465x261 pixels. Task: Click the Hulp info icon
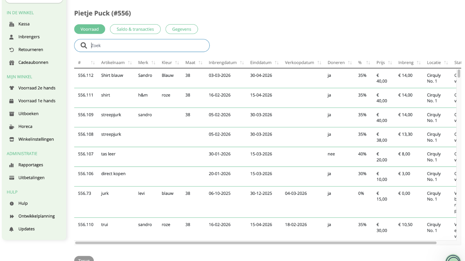pyautogui.click(x=12, y=204)
